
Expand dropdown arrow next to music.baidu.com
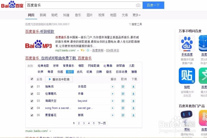click(x=50, y=131)
